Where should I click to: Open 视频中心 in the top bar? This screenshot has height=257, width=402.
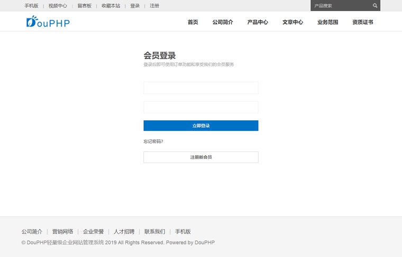(58, 6)
